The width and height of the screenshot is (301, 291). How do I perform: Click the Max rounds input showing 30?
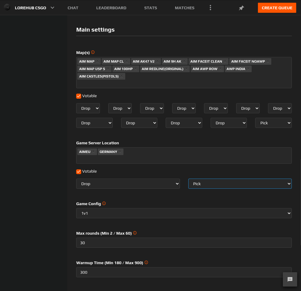[x=184, y=243]
